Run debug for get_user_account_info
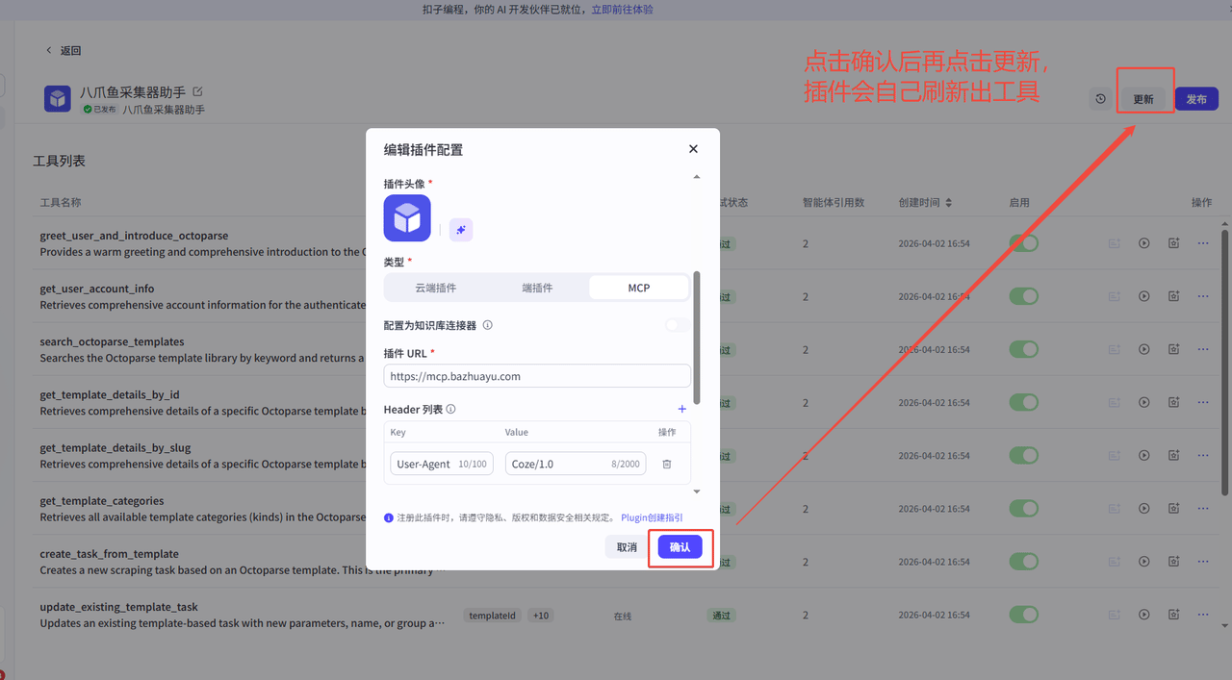 pyautogui.click(x=1144, y=296)
